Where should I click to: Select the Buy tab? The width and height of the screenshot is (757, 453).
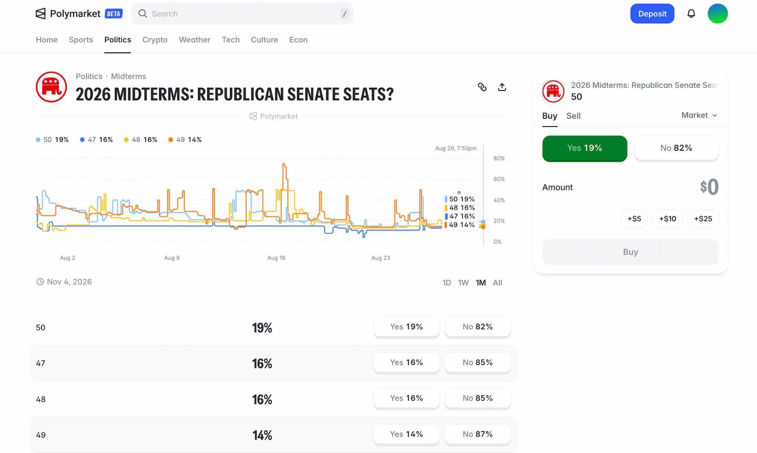click(550, 116)
